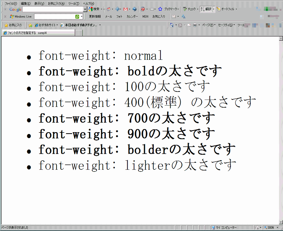Expand the チェック dropdown arrow

point(198,9)
